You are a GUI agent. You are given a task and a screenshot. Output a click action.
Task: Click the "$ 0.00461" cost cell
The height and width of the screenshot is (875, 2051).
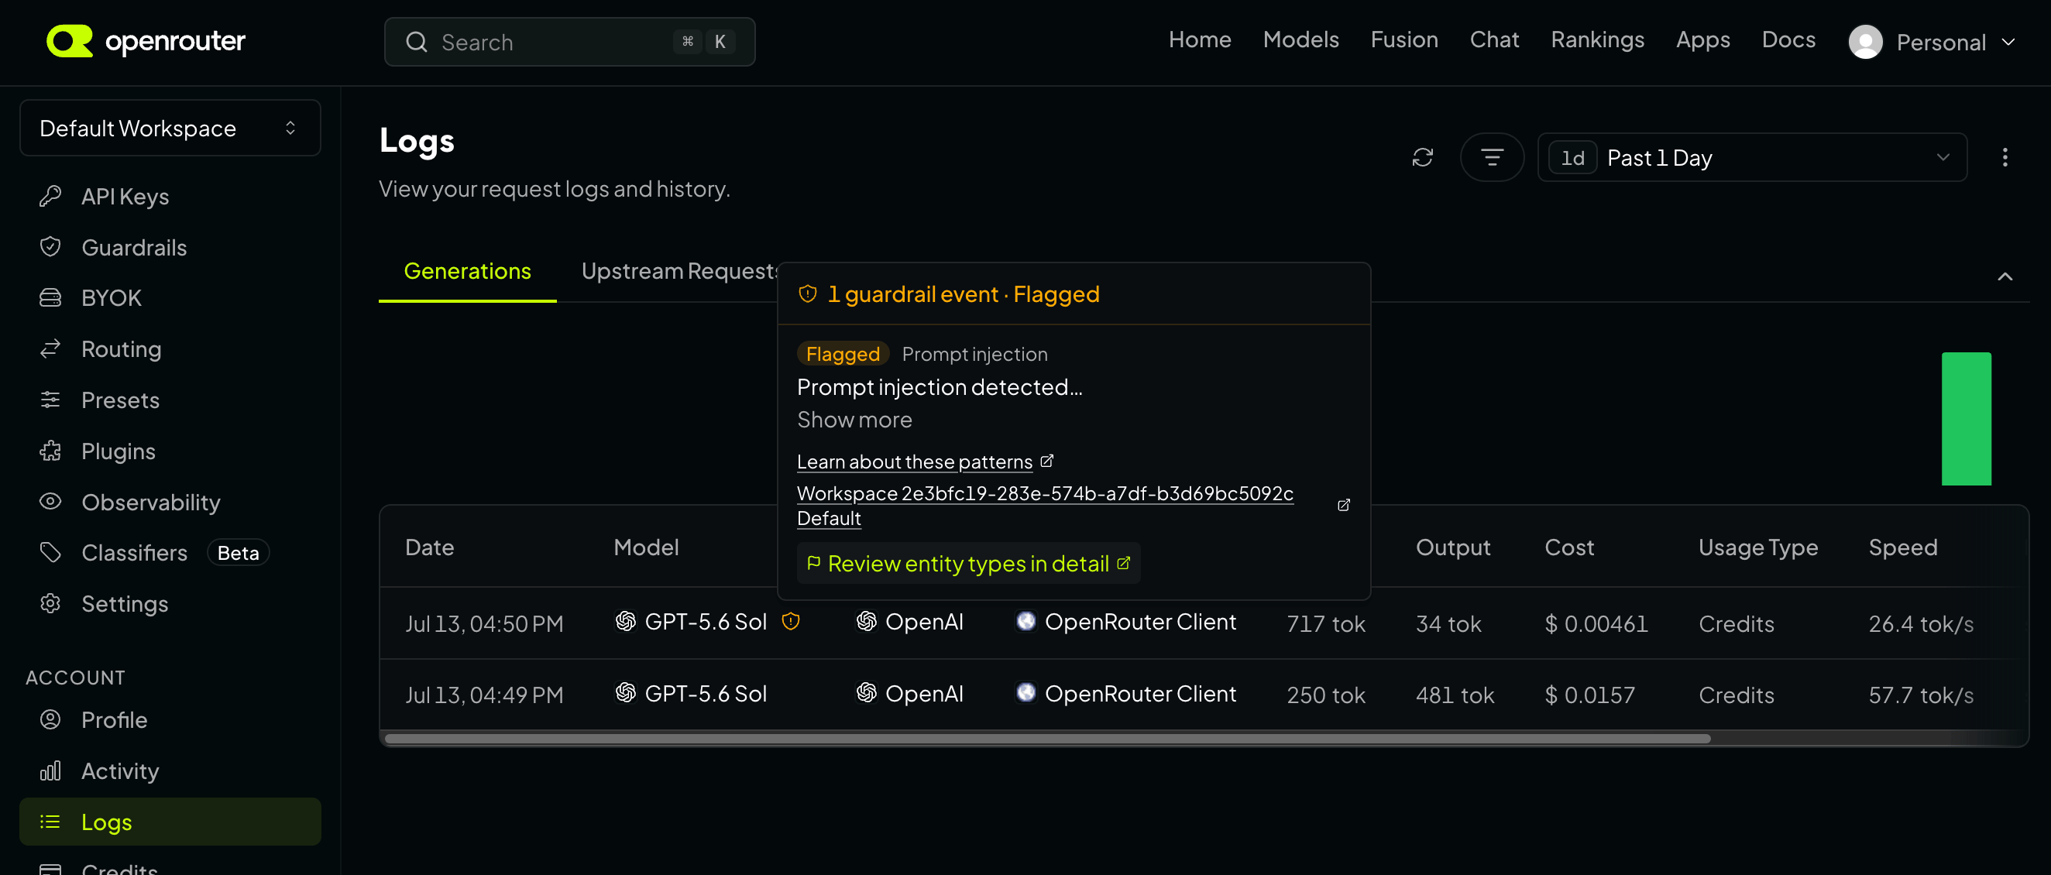click(1596, 623)
